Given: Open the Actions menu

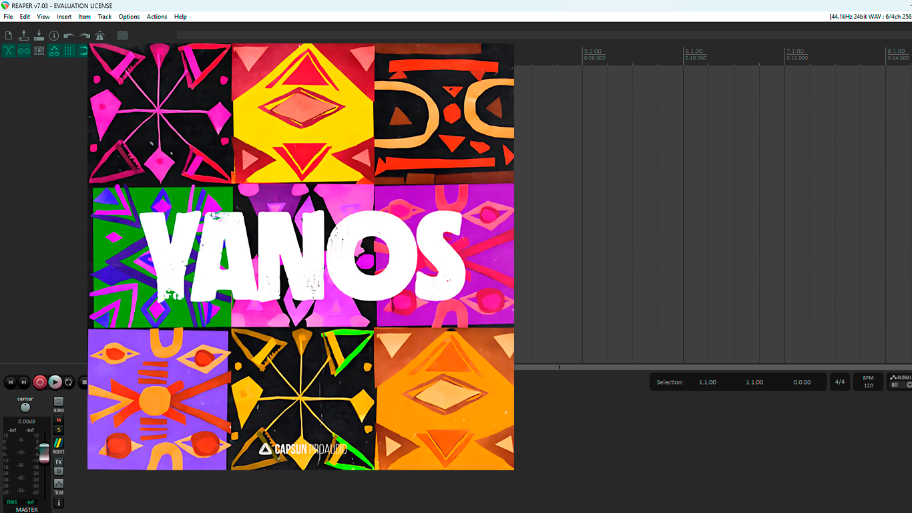Looking at the screenshot, I should tap(157, 17).
